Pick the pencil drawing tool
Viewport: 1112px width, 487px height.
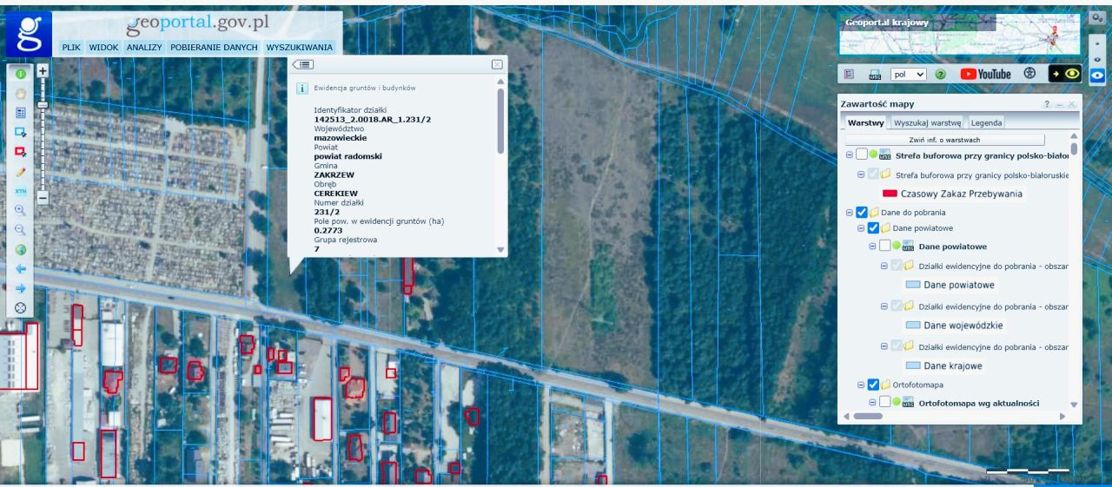click(21, 171)
